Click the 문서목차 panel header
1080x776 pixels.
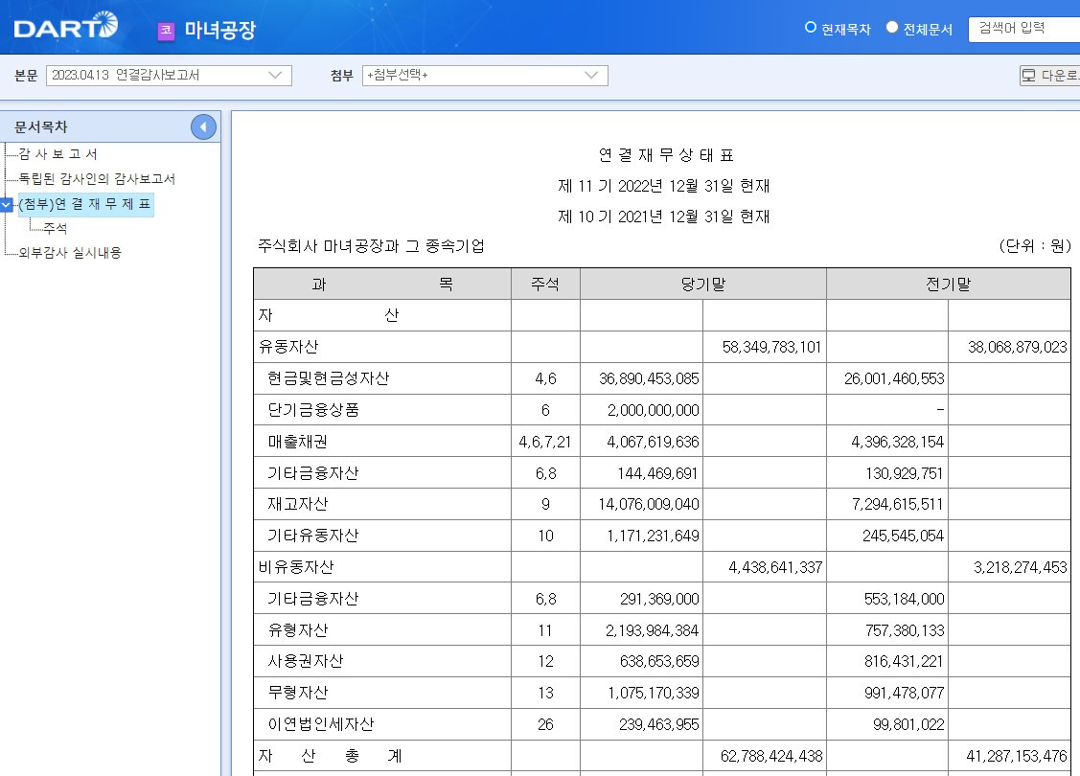coord(110,126)
